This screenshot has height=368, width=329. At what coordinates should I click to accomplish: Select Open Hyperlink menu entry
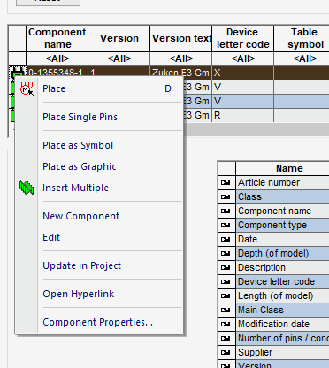click(78, 294)
